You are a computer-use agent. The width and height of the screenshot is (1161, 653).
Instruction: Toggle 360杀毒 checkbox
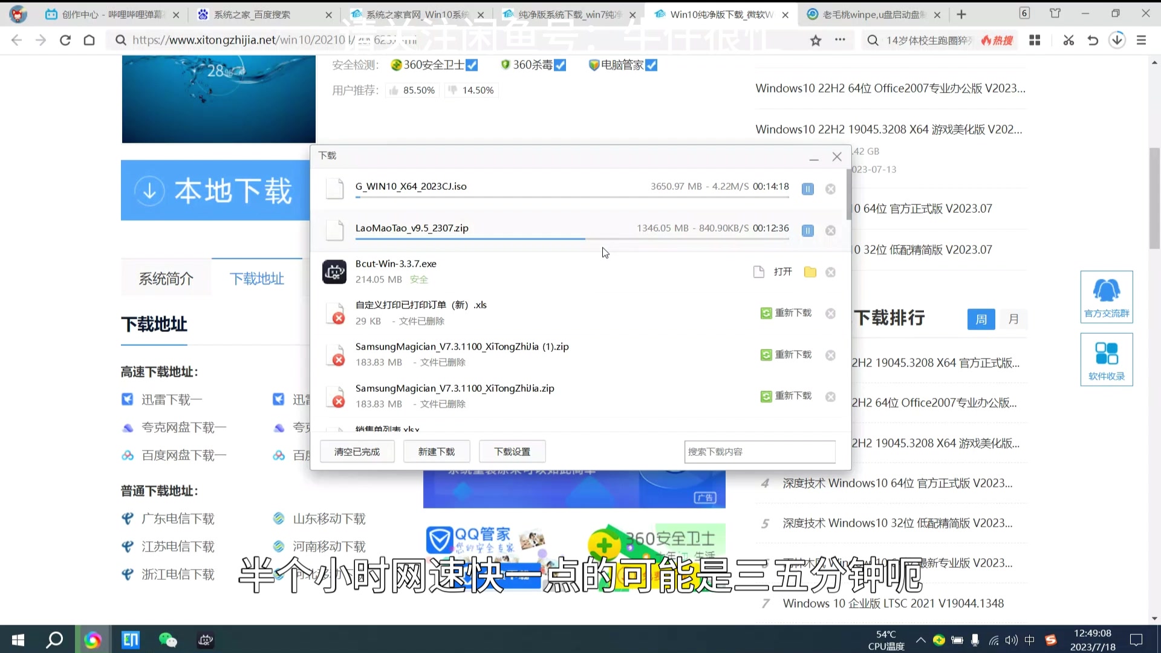click(x=561, y=65)
